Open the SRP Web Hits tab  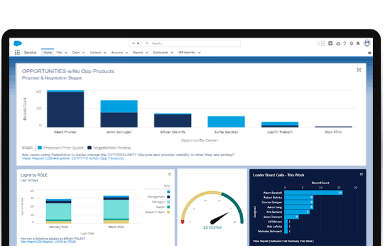click(x=187, y=52)
